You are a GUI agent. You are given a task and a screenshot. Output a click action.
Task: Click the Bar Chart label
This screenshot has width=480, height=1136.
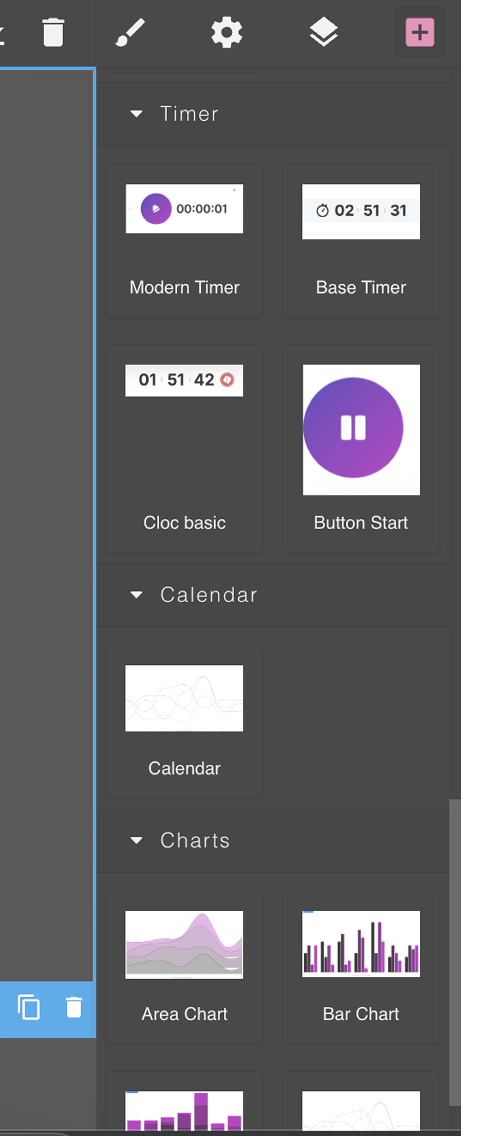[x=361, y=1014]
